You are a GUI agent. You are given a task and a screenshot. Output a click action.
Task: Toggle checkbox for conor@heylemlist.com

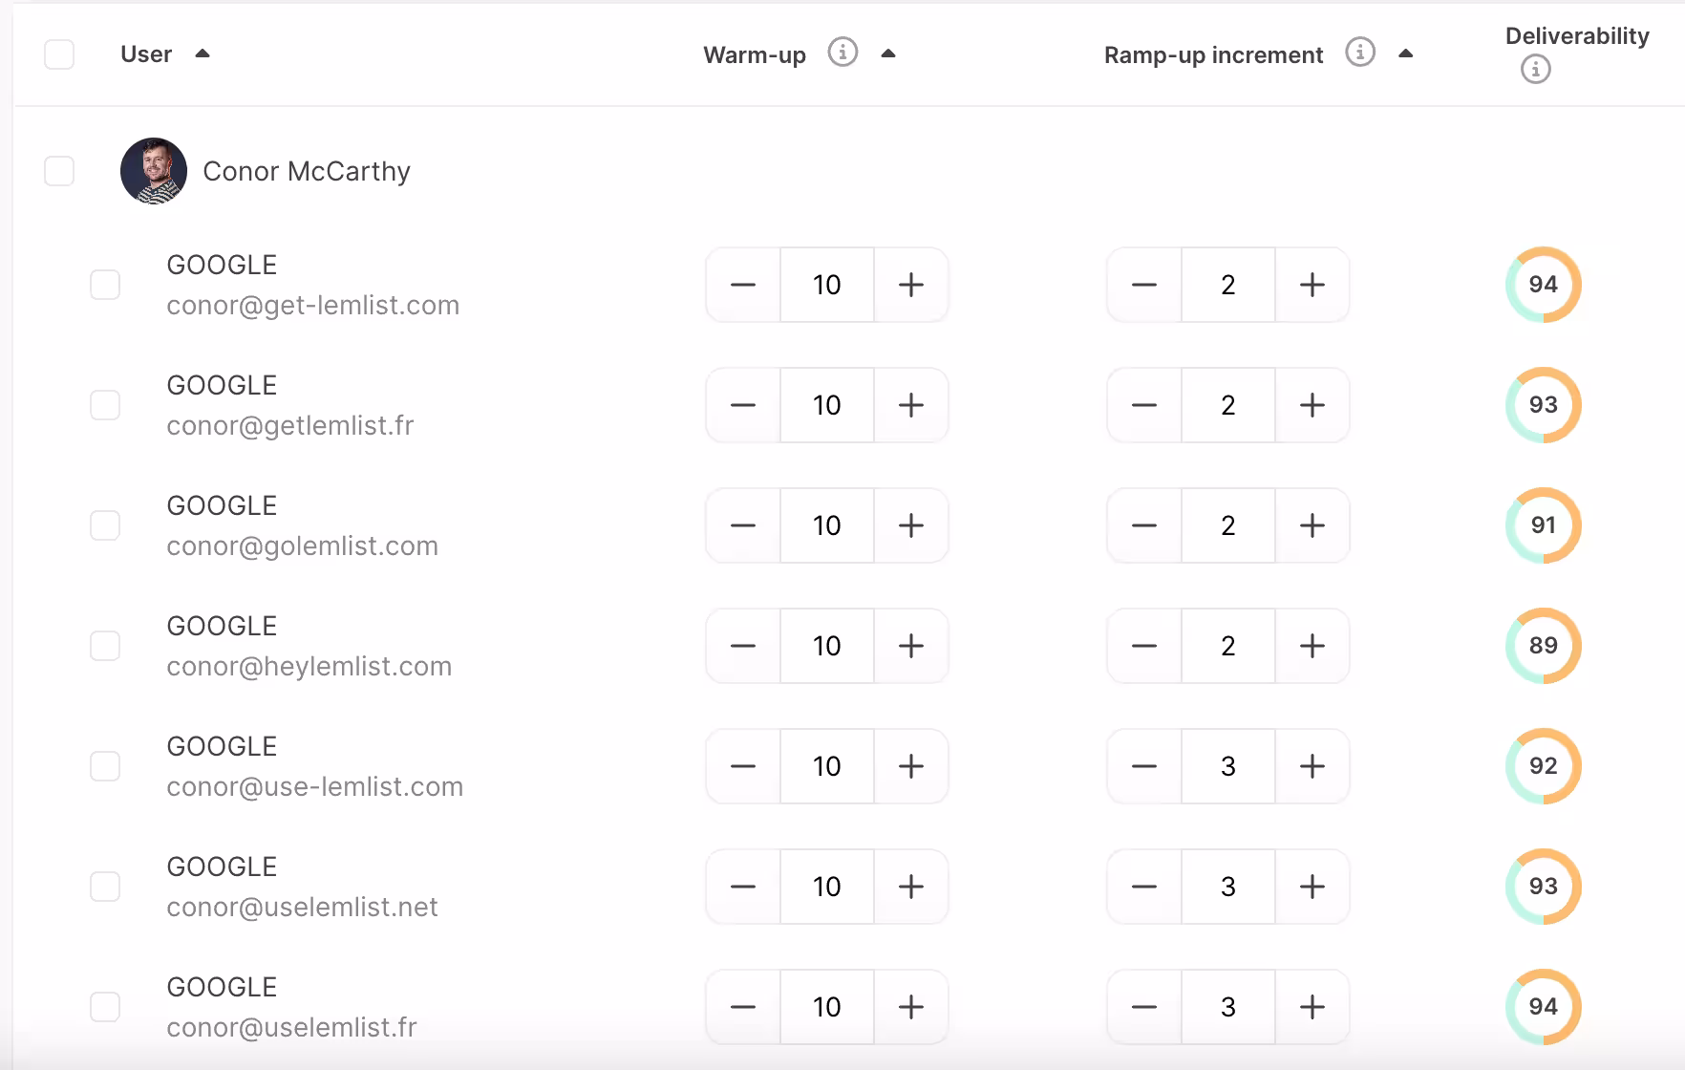(105, 646)
